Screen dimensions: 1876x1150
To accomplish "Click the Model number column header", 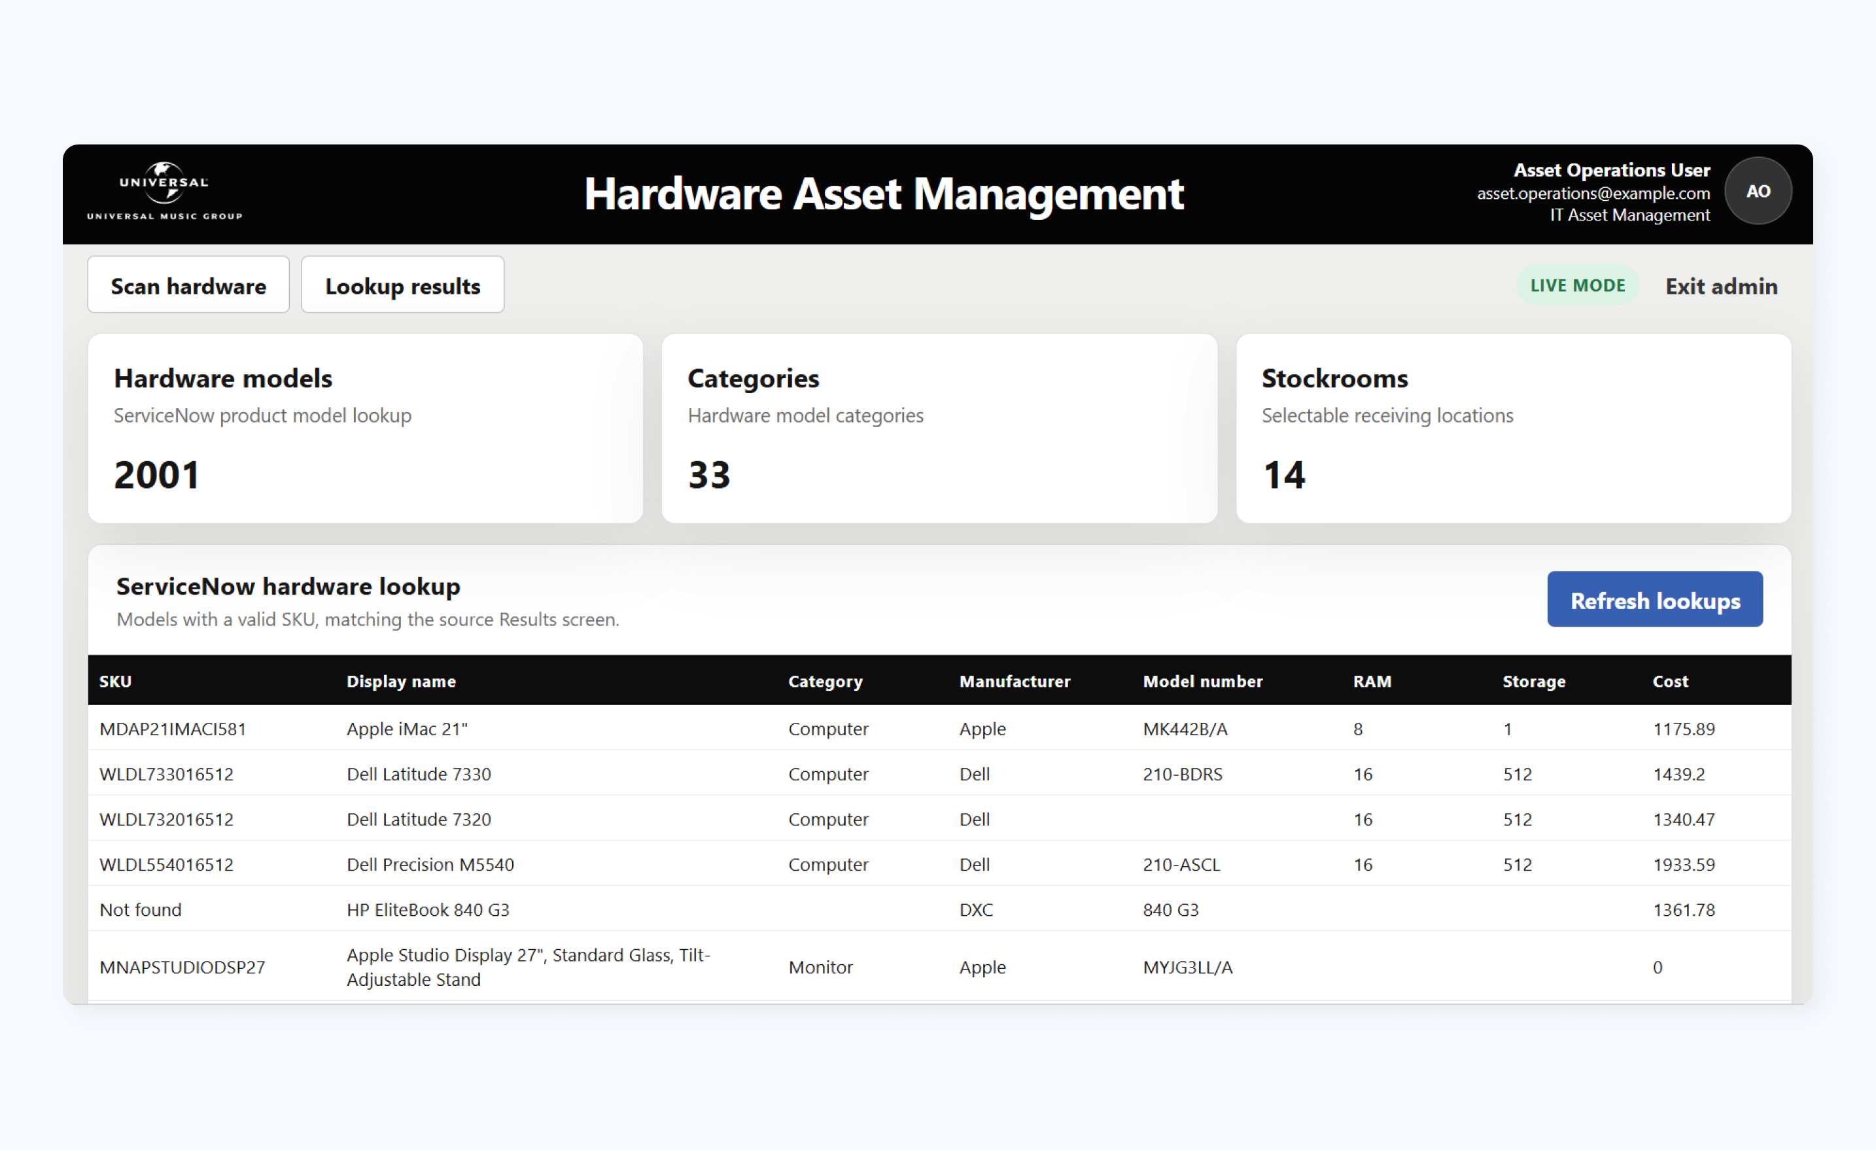I will (1202, 681).
